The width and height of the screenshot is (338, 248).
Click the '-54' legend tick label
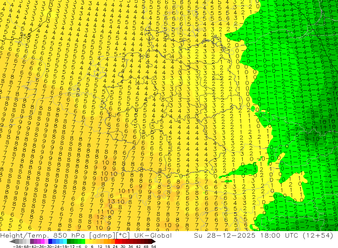click(x=17, y=247)
